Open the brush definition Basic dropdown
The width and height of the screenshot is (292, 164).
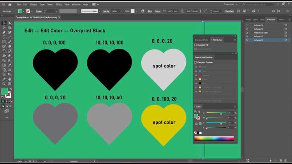point(99,11)
